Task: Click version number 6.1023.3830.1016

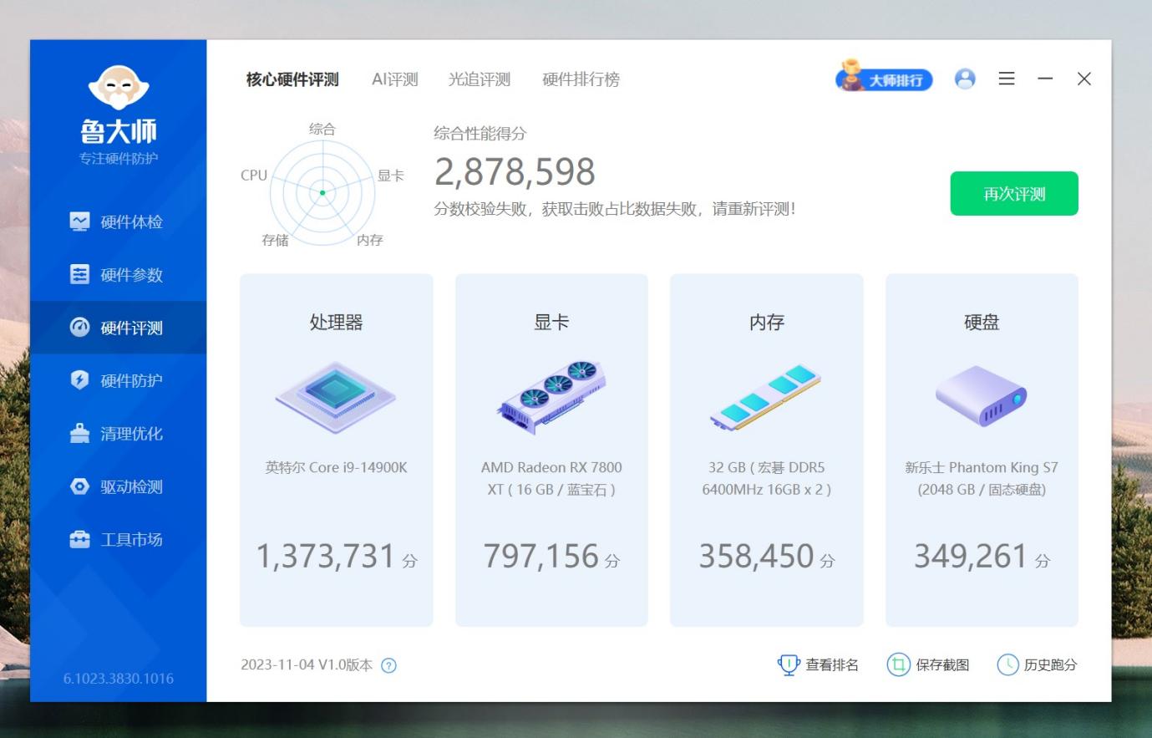Action: point(119,679)
